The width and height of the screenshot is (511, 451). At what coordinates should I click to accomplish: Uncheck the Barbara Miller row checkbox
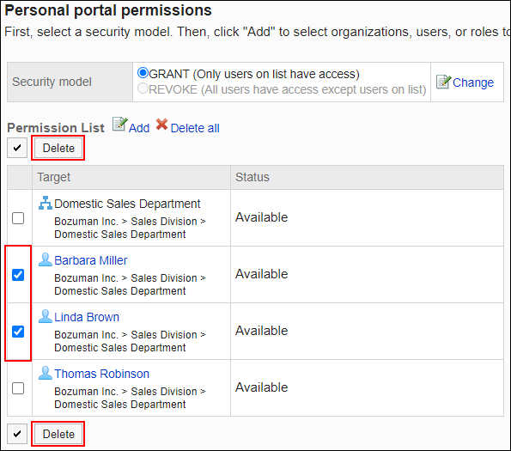[18, 275]
